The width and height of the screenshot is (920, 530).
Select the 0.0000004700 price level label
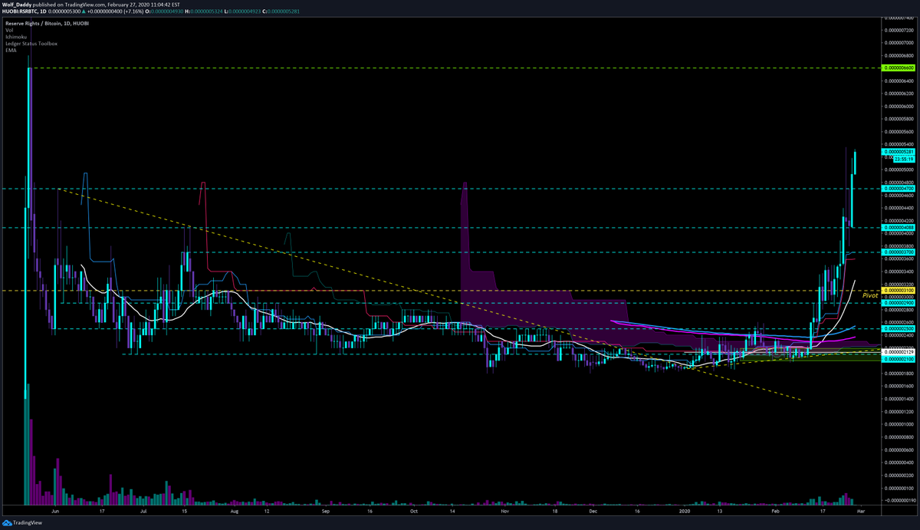(899, 188)
